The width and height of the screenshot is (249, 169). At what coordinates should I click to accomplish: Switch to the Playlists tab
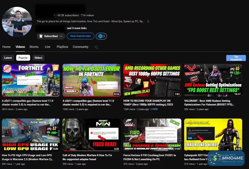coord(63,47)
